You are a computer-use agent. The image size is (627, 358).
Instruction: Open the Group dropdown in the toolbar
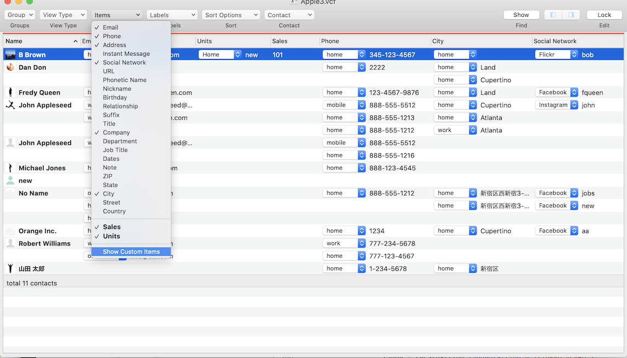[x=20, y=15]
